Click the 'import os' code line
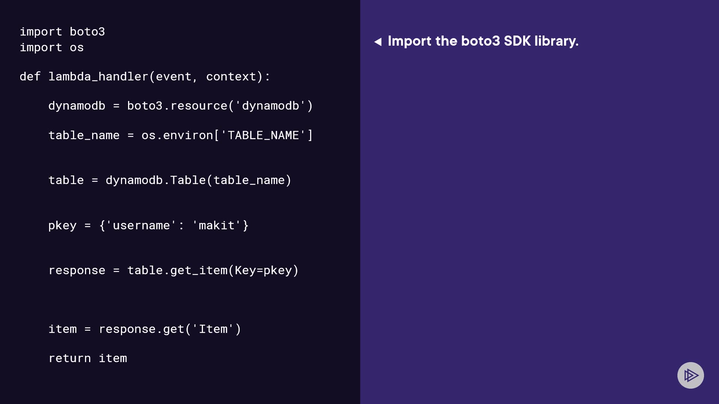 [x=52, y=48]
